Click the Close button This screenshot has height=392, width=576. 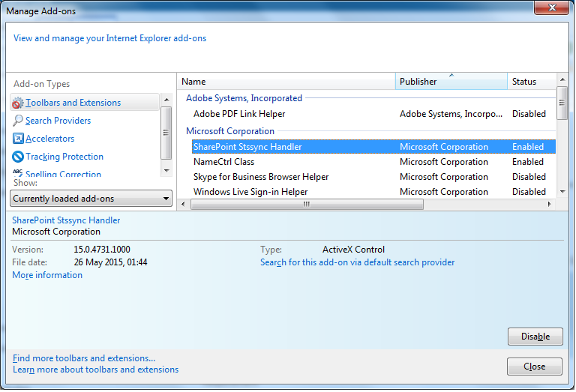click(x=535, y=367)
